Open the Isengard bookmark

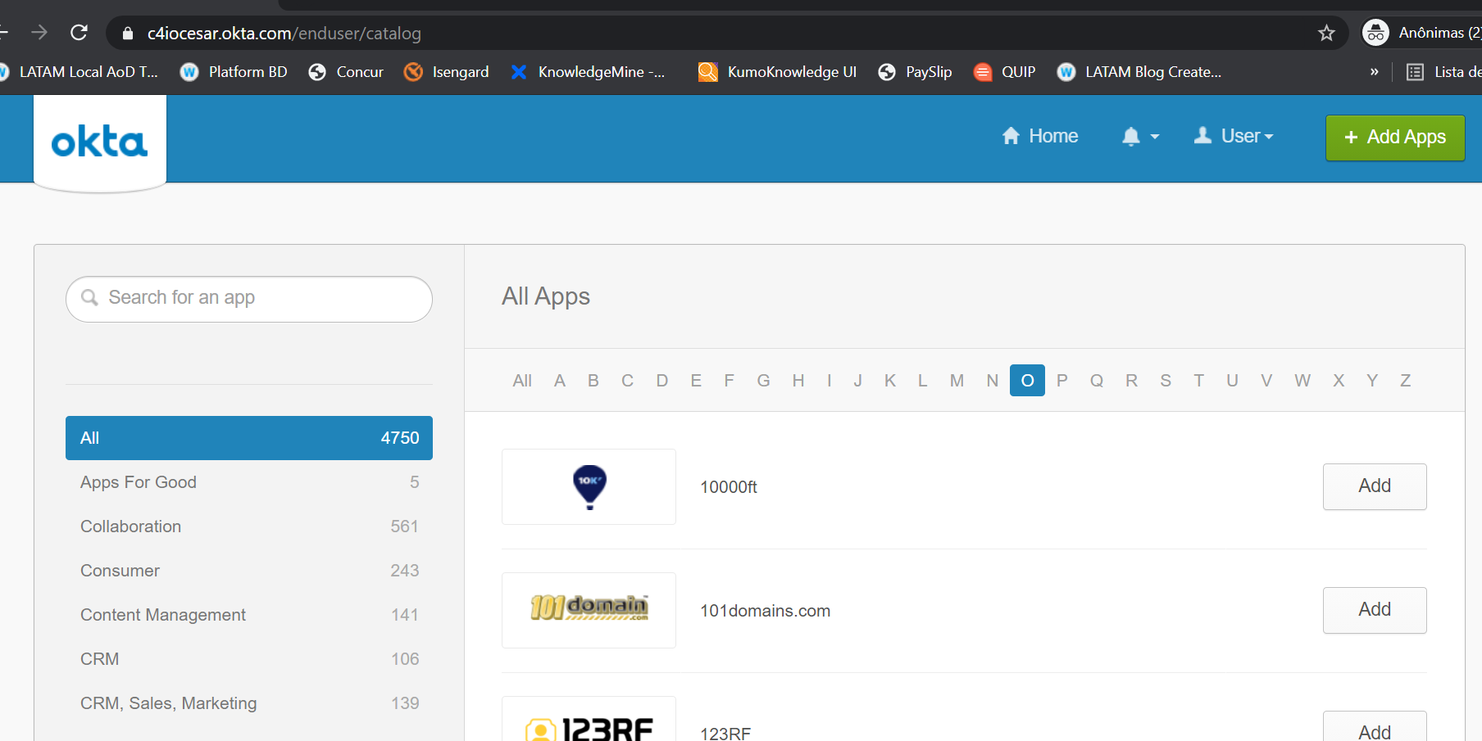point(447,72)
